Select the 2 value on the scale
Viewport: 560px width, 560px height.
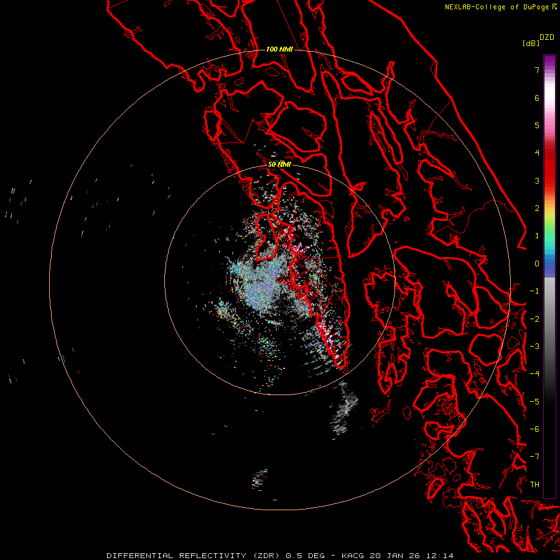[537, 208]
